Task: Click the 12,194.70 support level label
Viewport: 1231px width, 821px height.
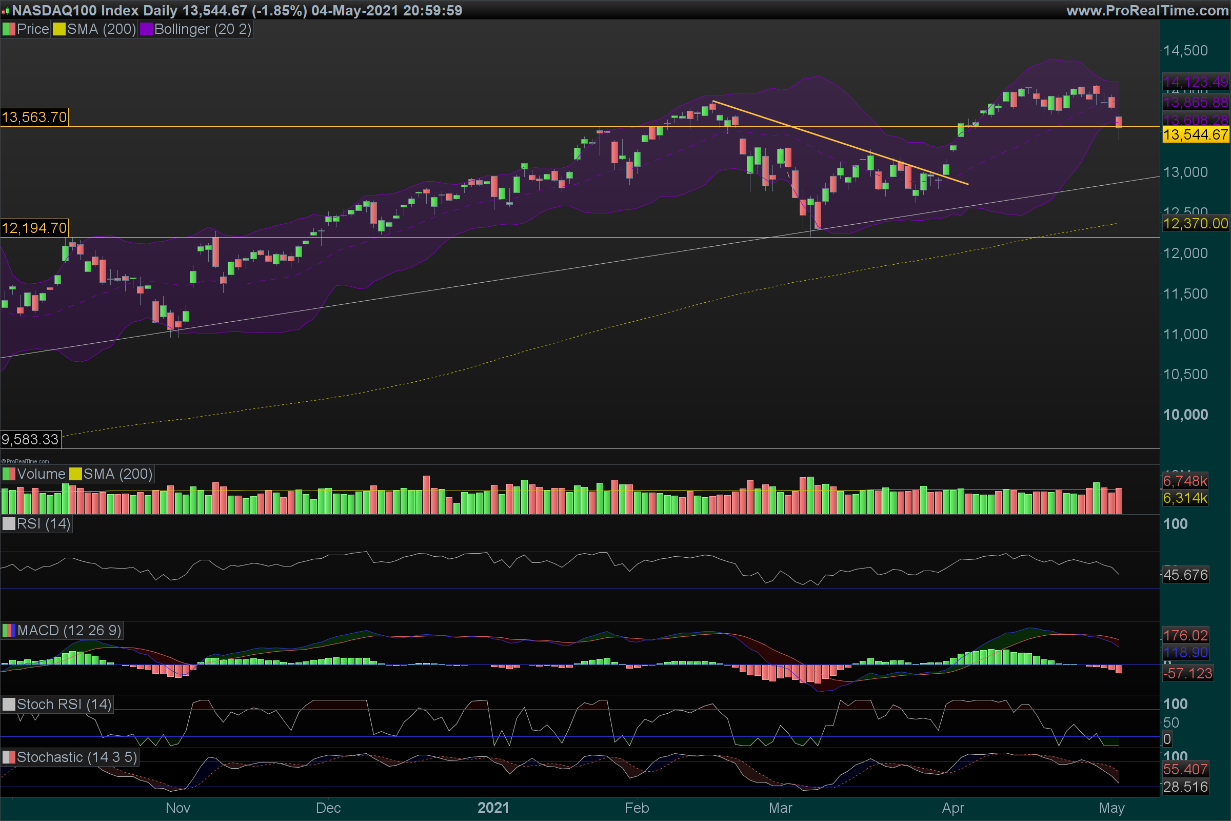Action: point(34,228)
